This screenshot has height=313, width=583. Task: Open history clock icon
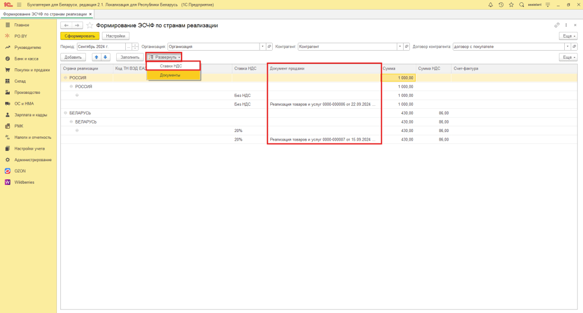click(x=501, y=5)
